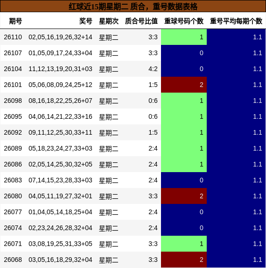Screen dimensions: 266x268
Task: Select winning numbers 09,11,12,25,30,33+11
Action: click(60, 132)
